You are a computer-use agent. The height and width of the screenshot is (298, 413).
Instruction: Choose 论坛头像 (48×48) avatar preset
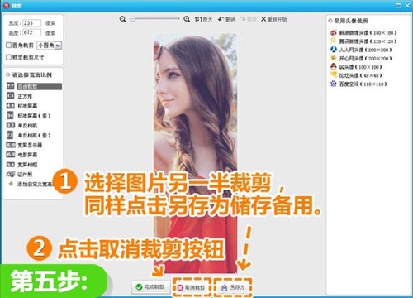click(356, 75)
